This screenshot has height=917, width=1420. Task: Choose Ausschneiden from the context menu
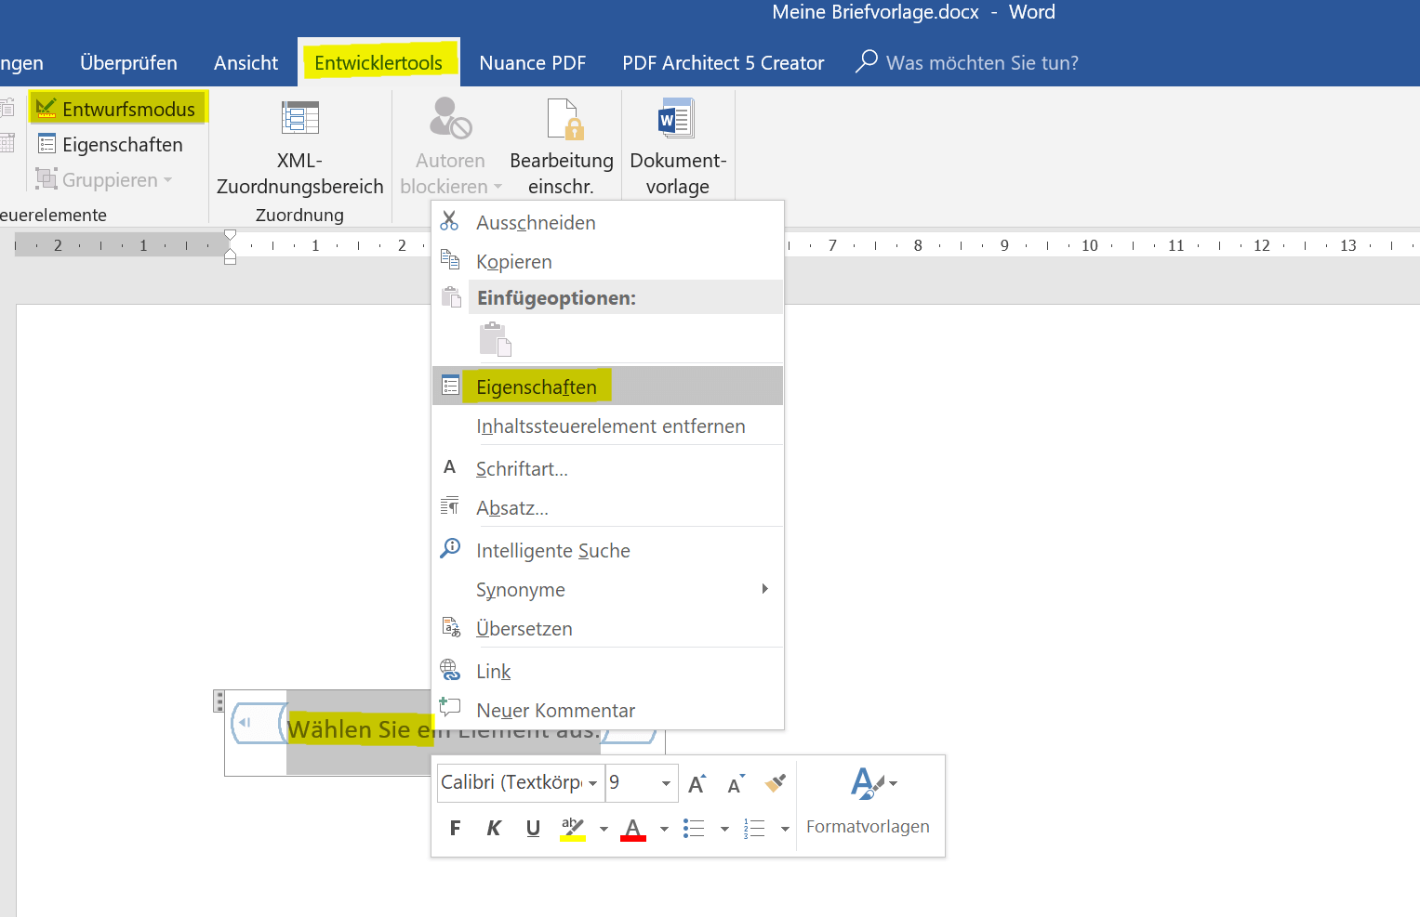(x=608, y=222)
